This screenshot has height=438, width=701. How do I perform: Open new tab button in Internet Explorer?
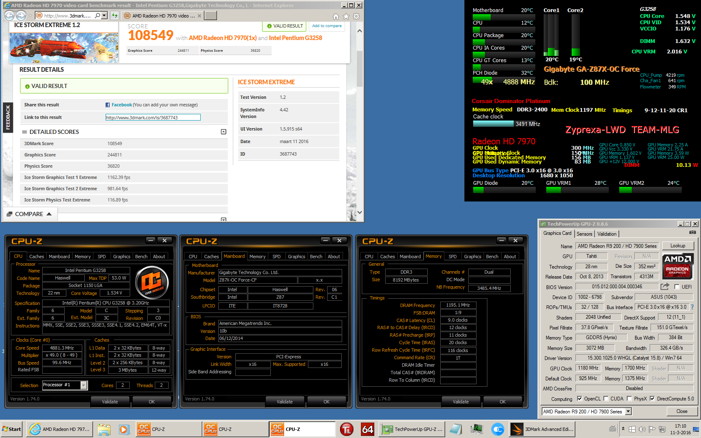211,15
